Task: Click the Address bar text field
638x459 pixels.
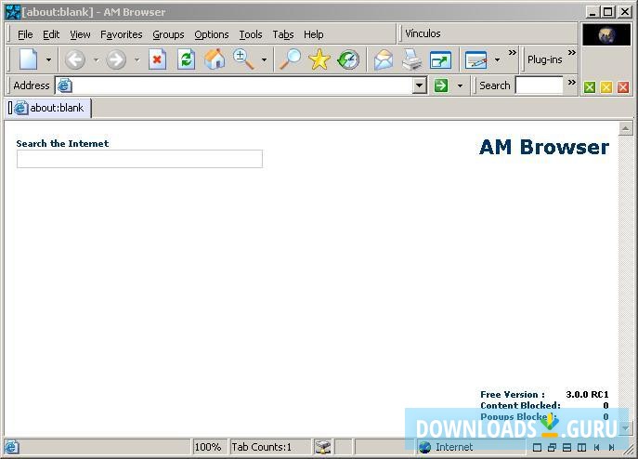Action: (x=242, y=85)
